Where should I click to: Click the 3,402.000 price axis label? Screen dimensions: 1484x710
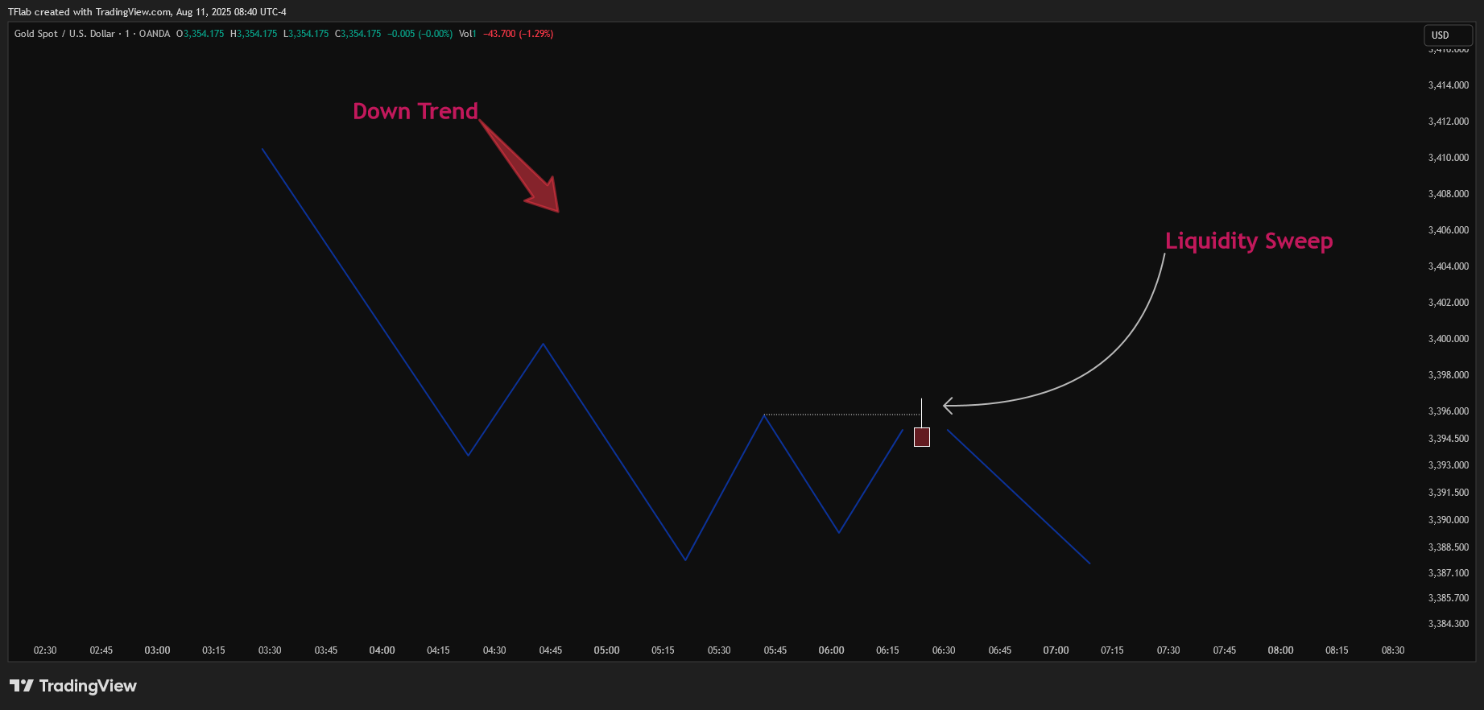point(1449,303)
